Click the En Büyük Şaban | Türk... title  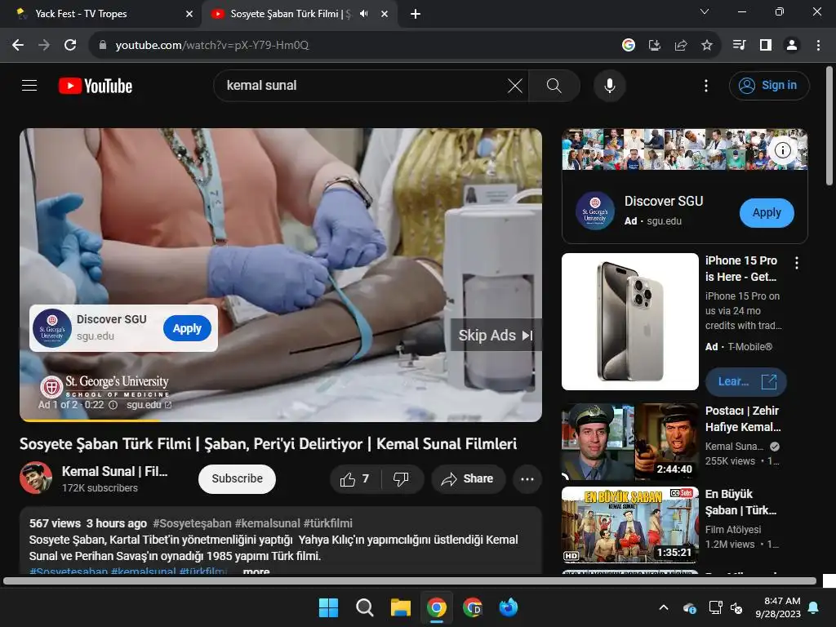(740, 502)
